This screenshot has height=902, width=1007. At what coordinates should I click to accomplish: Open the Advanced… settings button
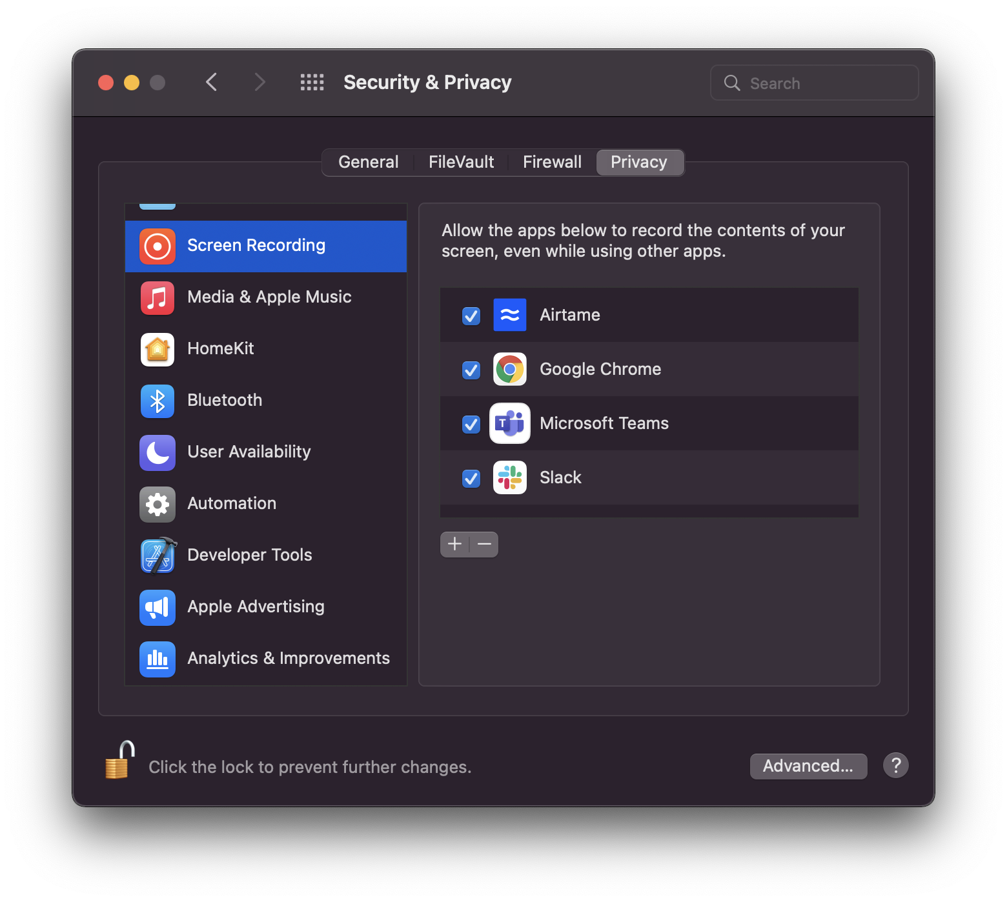click(x=808, y=766)
